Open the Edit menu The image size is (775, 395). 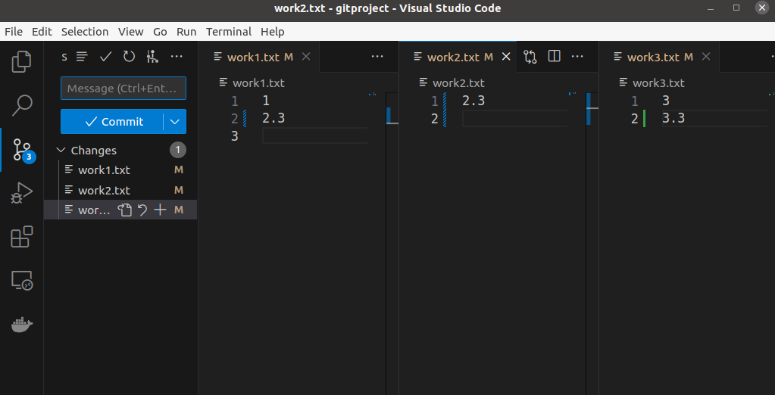click(42, 32)
